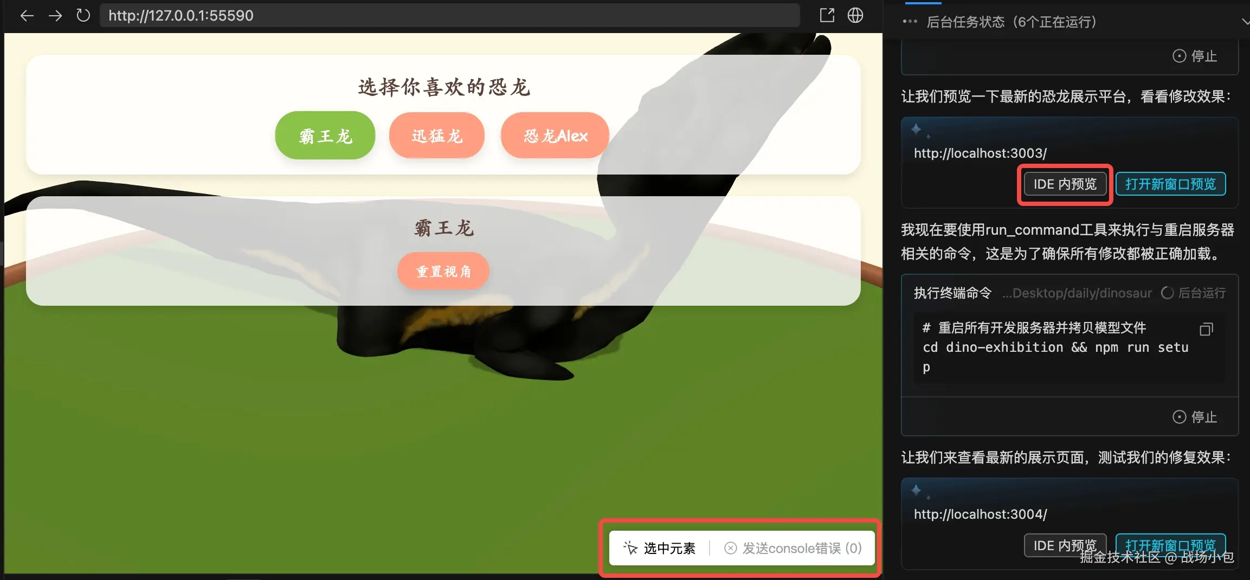Stop the upper task via 停止
1250x580 pixels.
pos(1195,56)
